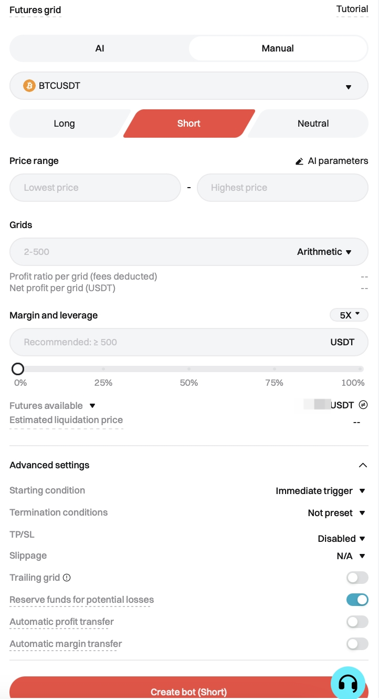Disable Reserve funds for potential losses
This screenshot has height=699, width=379.
[x=357, y=600]
